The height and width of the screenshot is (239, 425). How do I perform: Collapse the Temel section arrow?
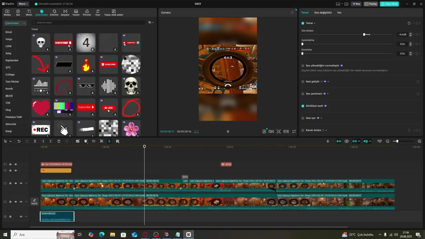point(314,23)
